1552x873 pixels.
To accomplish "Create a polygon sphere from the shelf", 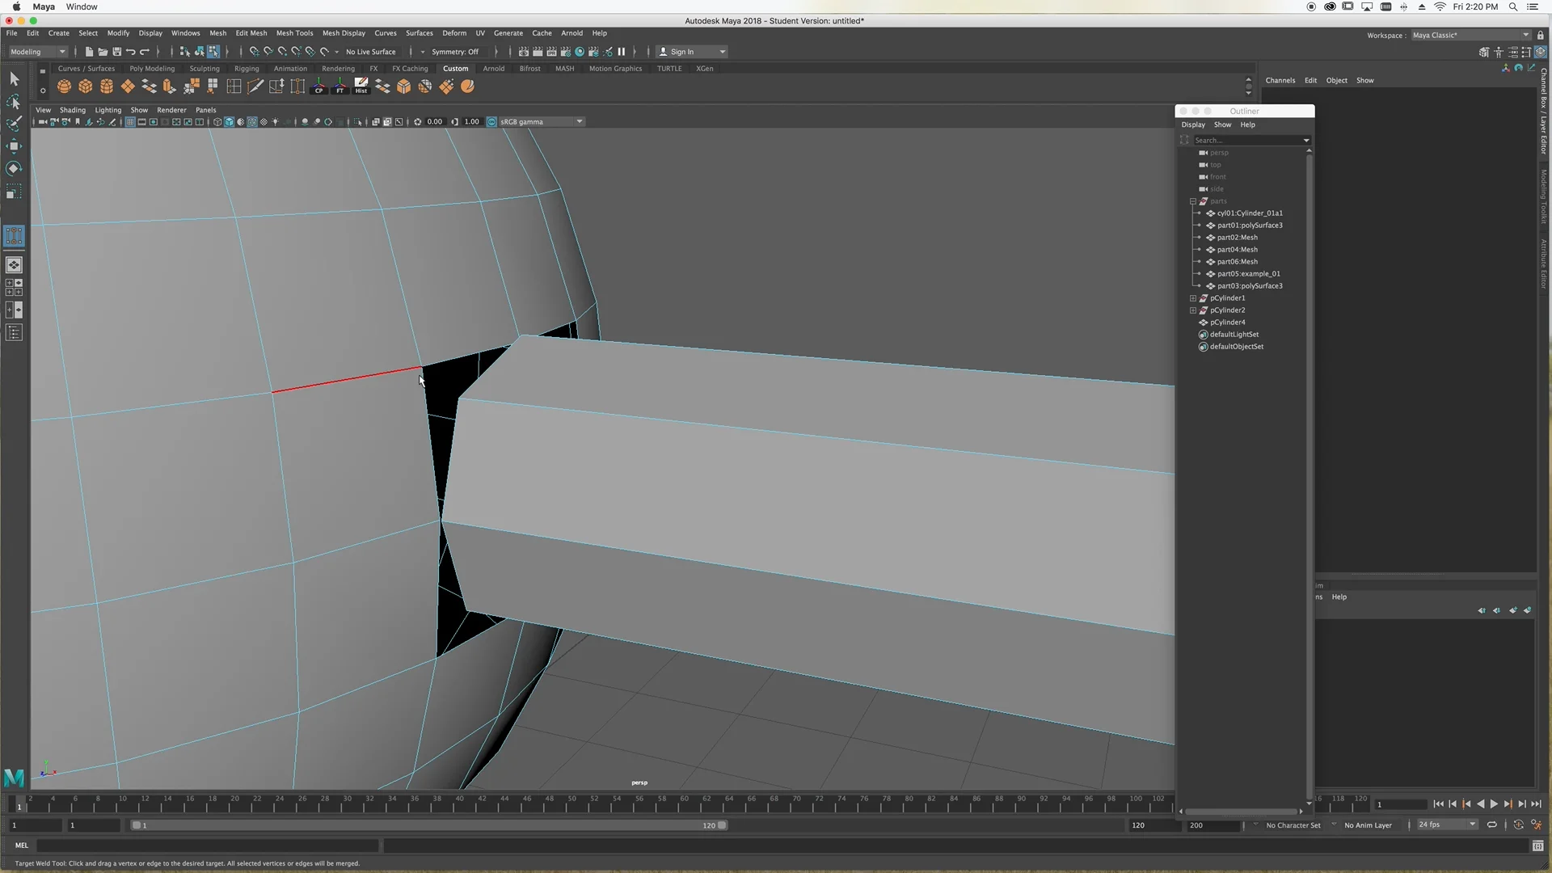I will 64,86.
